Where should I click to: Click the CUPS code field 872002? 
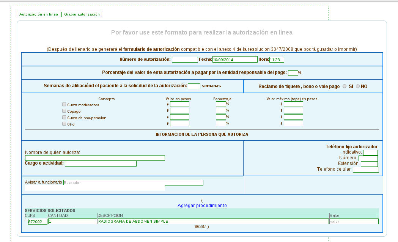[38, 222]
